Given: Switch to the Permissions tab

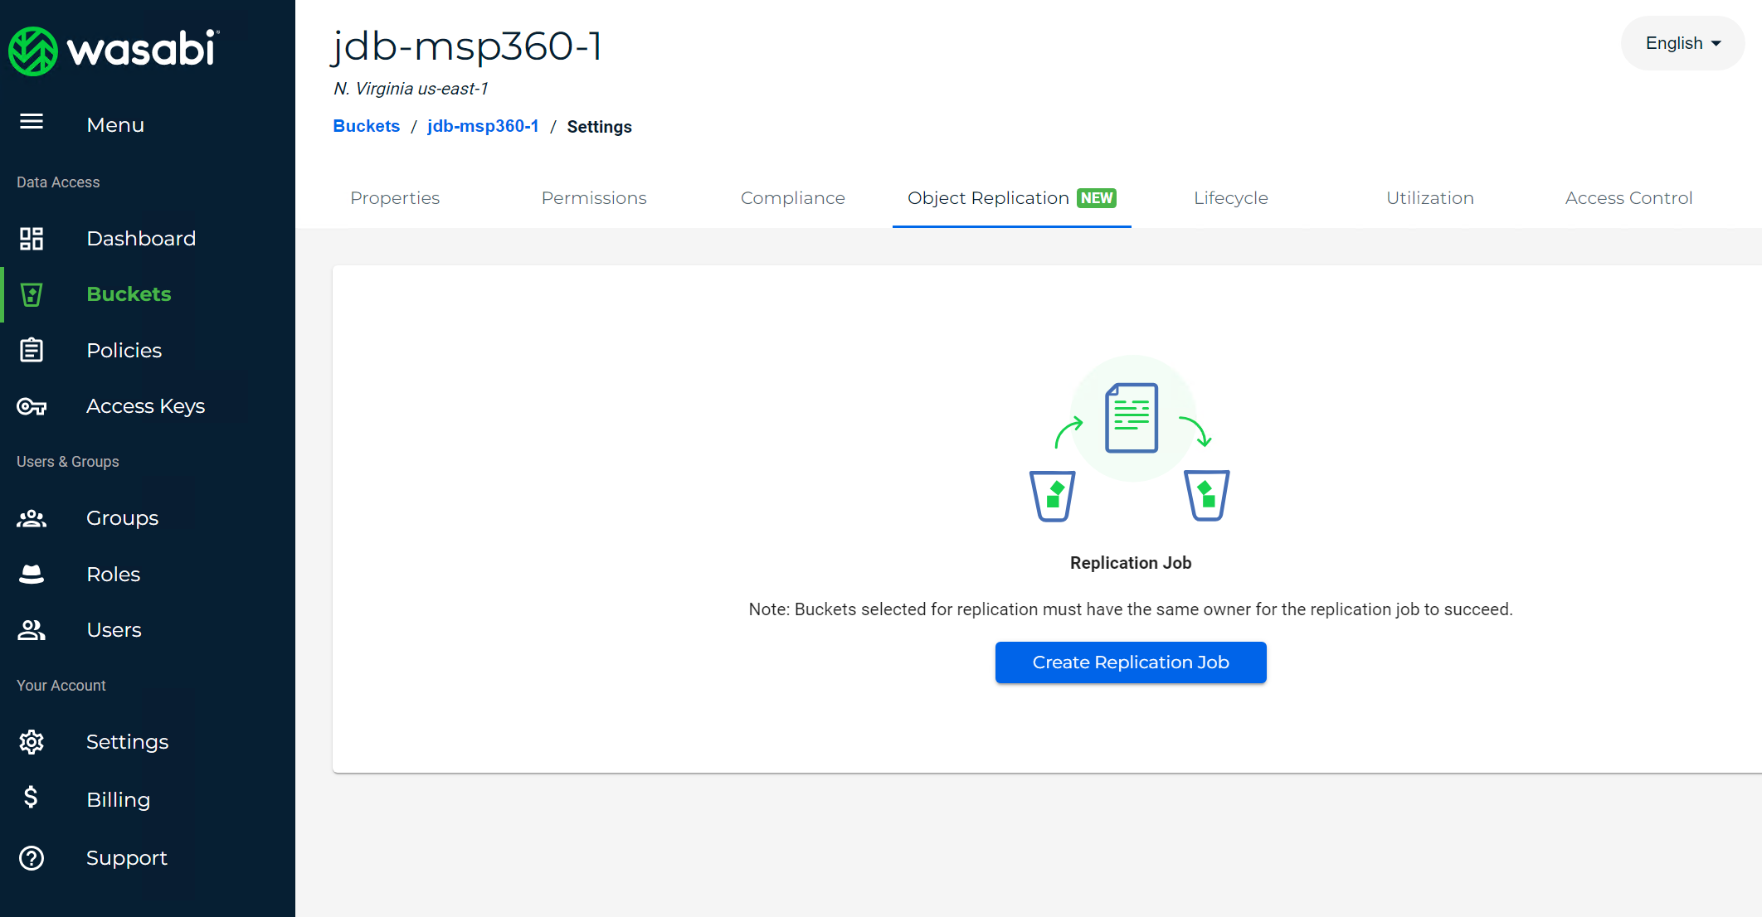Looking at the screenshot, I should point(594,198).
